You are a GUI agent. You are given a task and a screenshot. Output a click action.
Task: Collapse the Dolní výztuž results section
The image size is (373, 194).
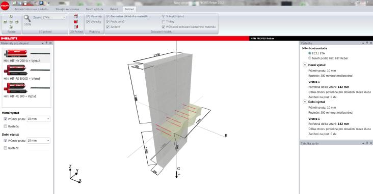tap(305, 102)
